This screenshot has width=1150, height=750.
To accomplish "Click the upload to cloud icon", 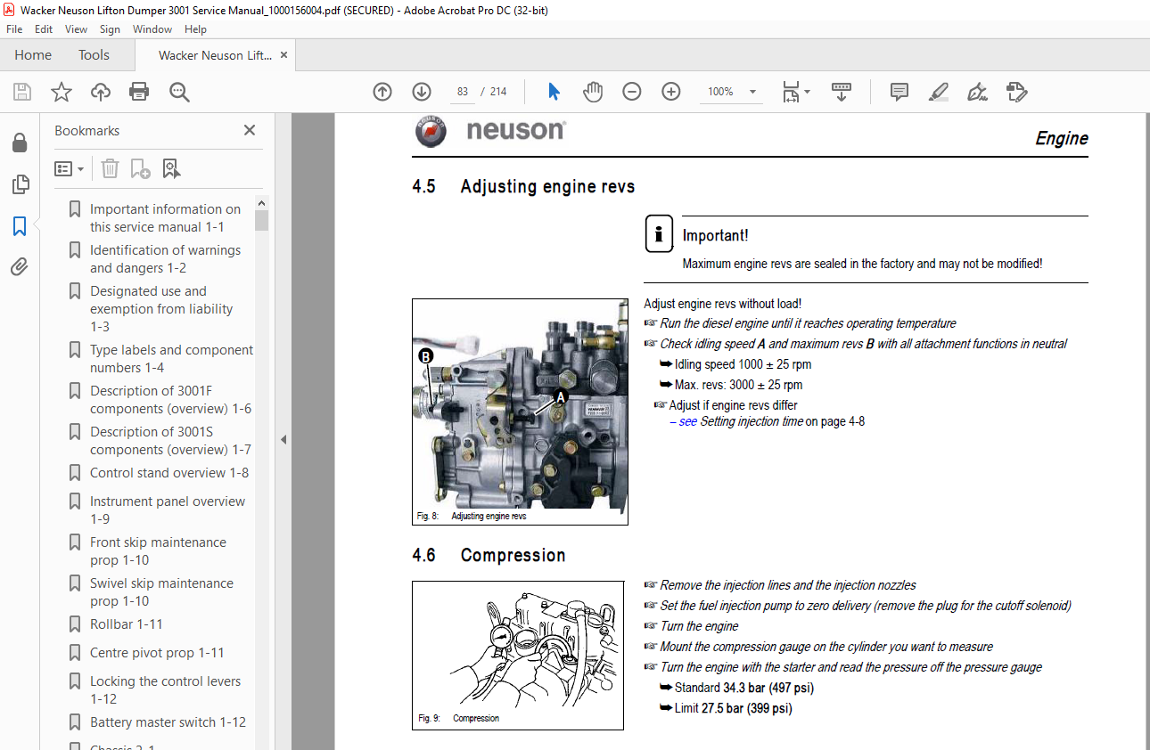I will [x=101, y=92].
